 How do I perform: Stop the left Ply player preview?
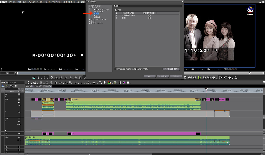pyautogui.click(x=52, y=77)
